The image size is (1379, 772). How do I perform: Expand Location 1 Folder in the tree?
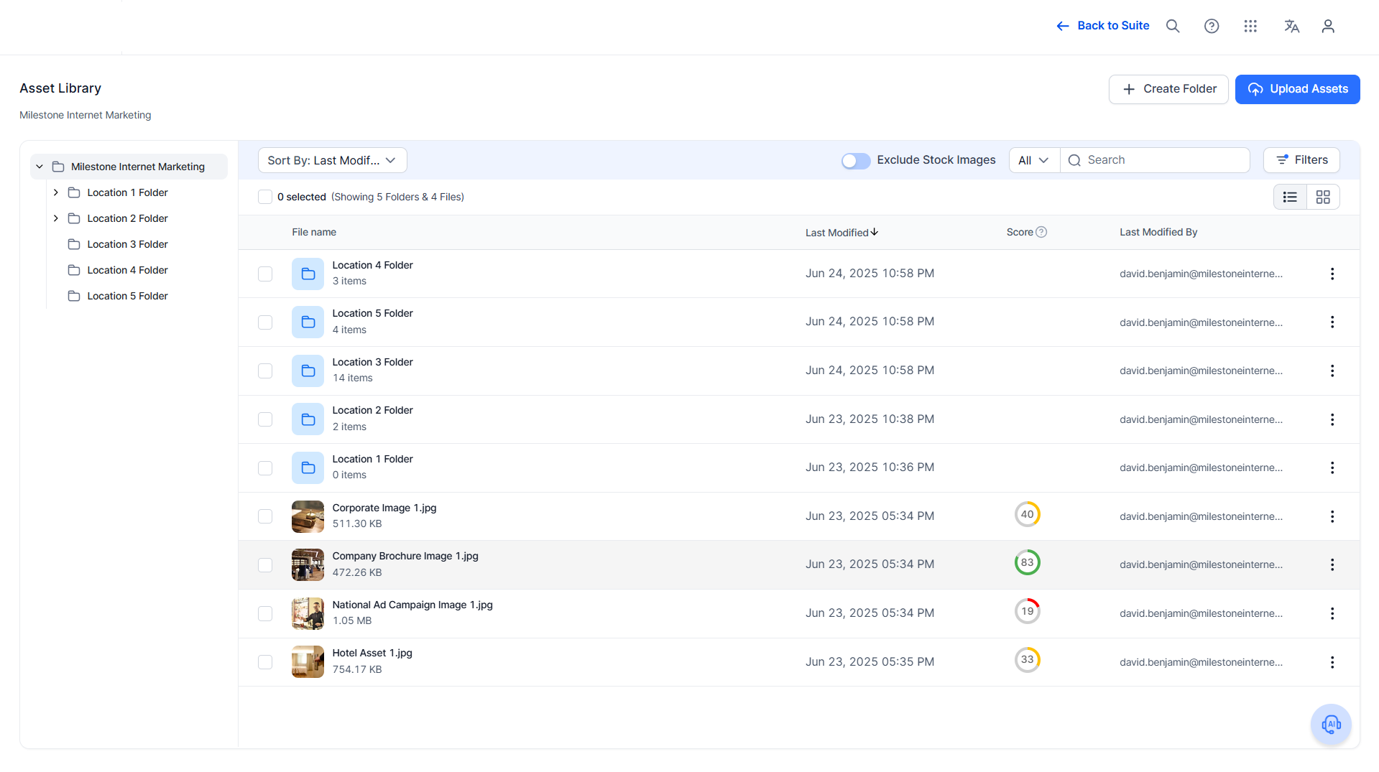[55, 192]
